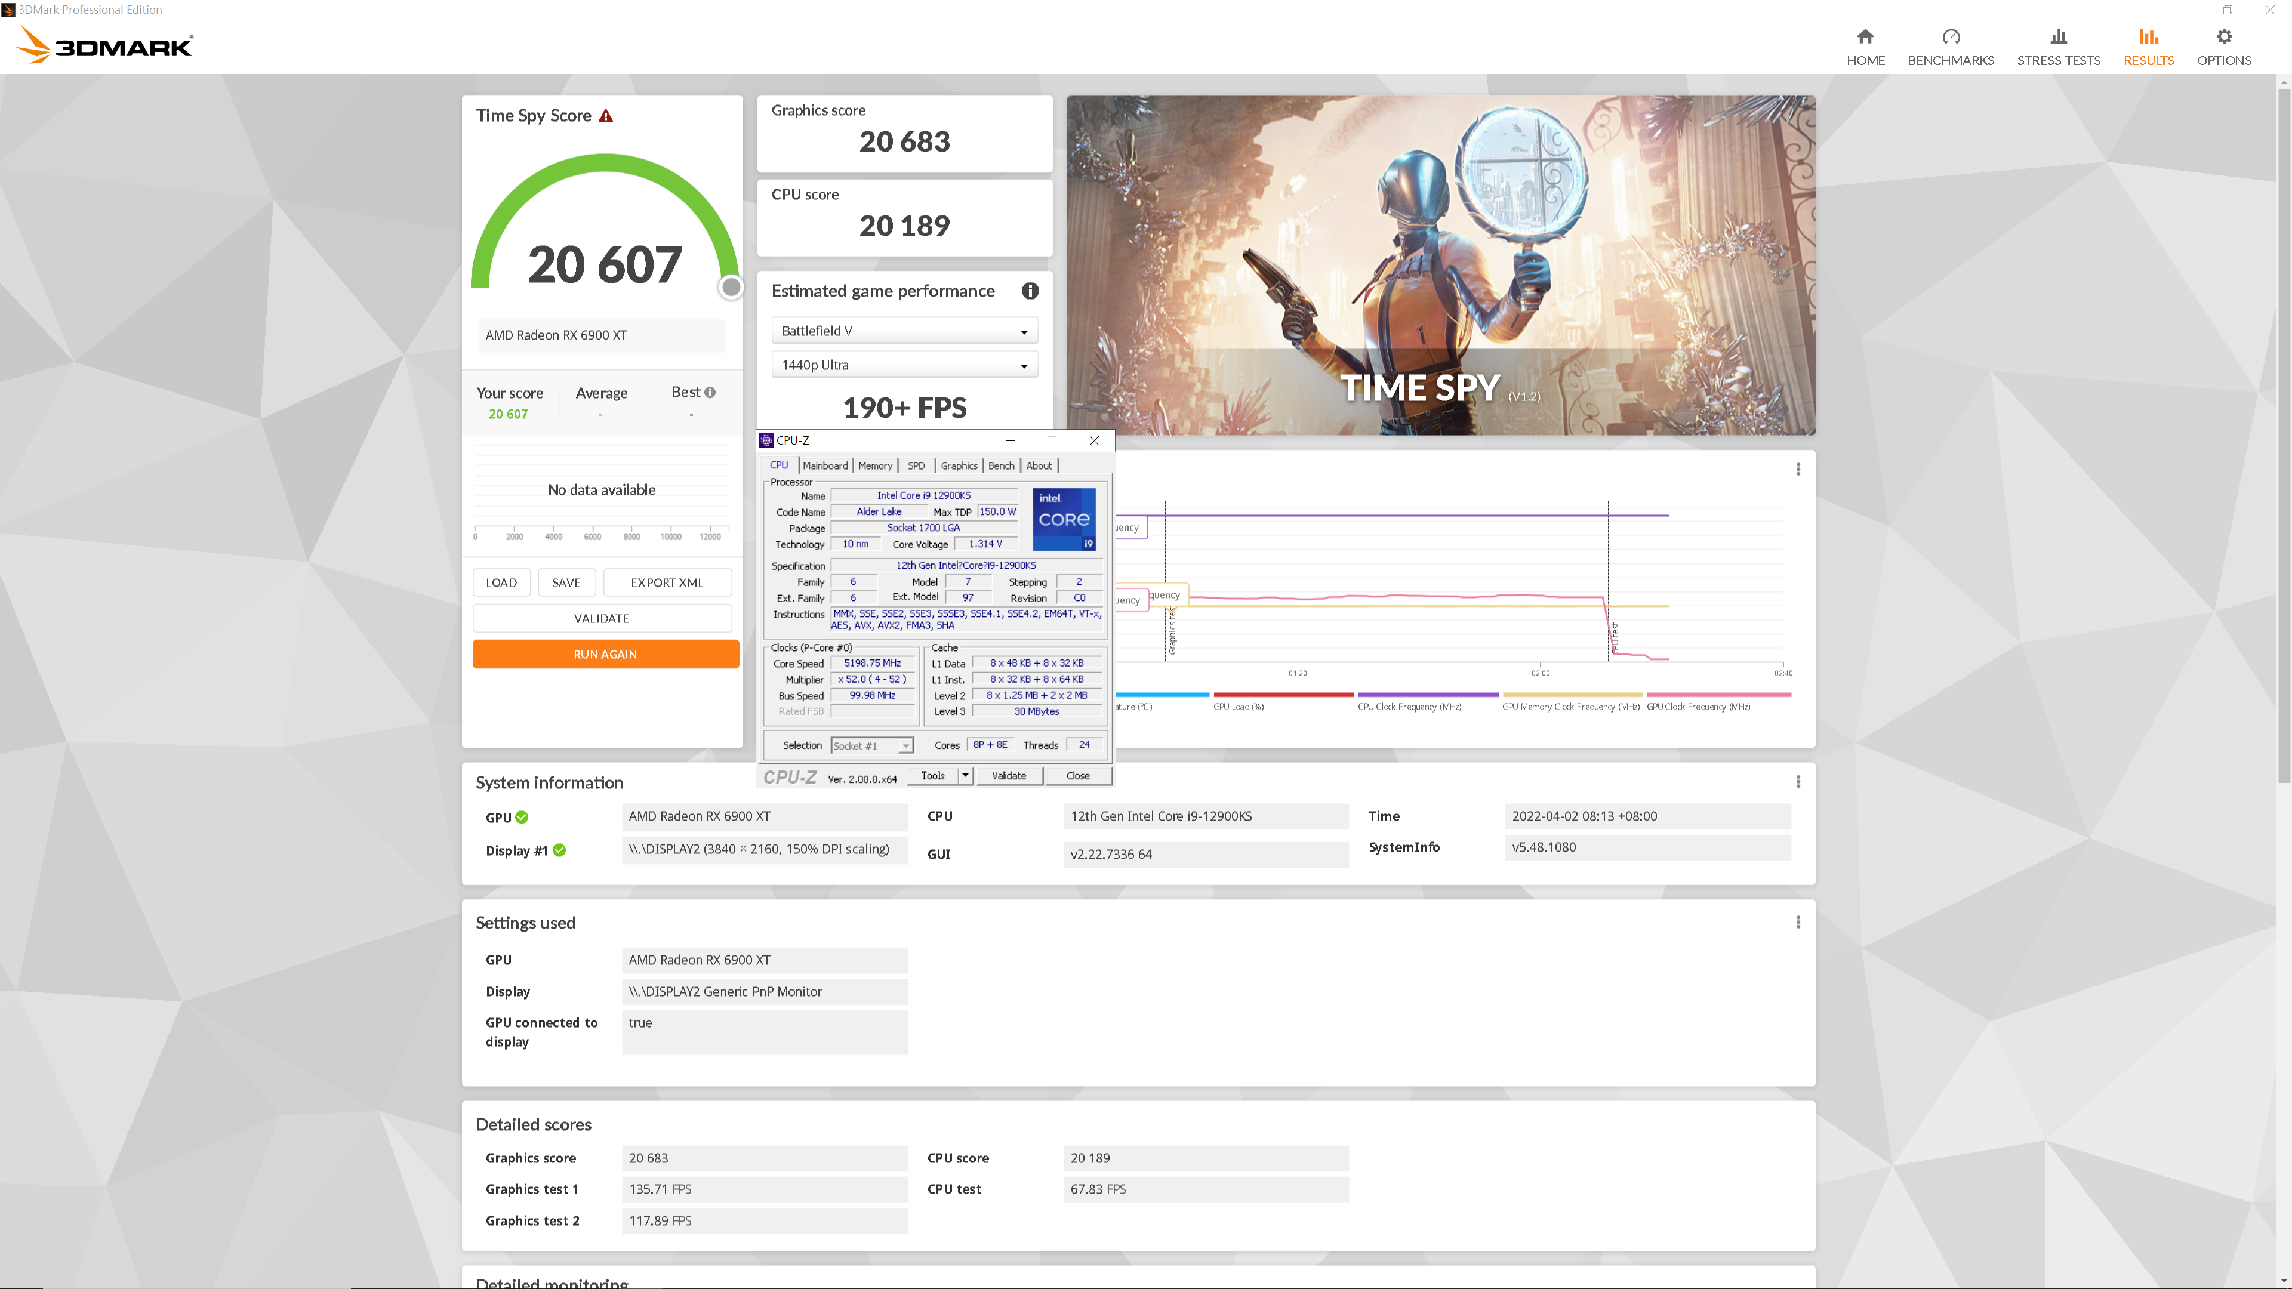The image size is (2292, 1289).
Task: Minimize the CPU-Z window
Action: (1010, 440)
